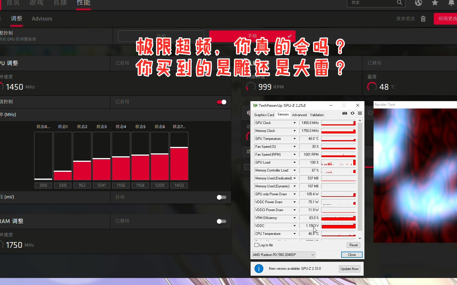
Task: Open GPU Clock sensor dropdown
Action: (x=294, y=123)
